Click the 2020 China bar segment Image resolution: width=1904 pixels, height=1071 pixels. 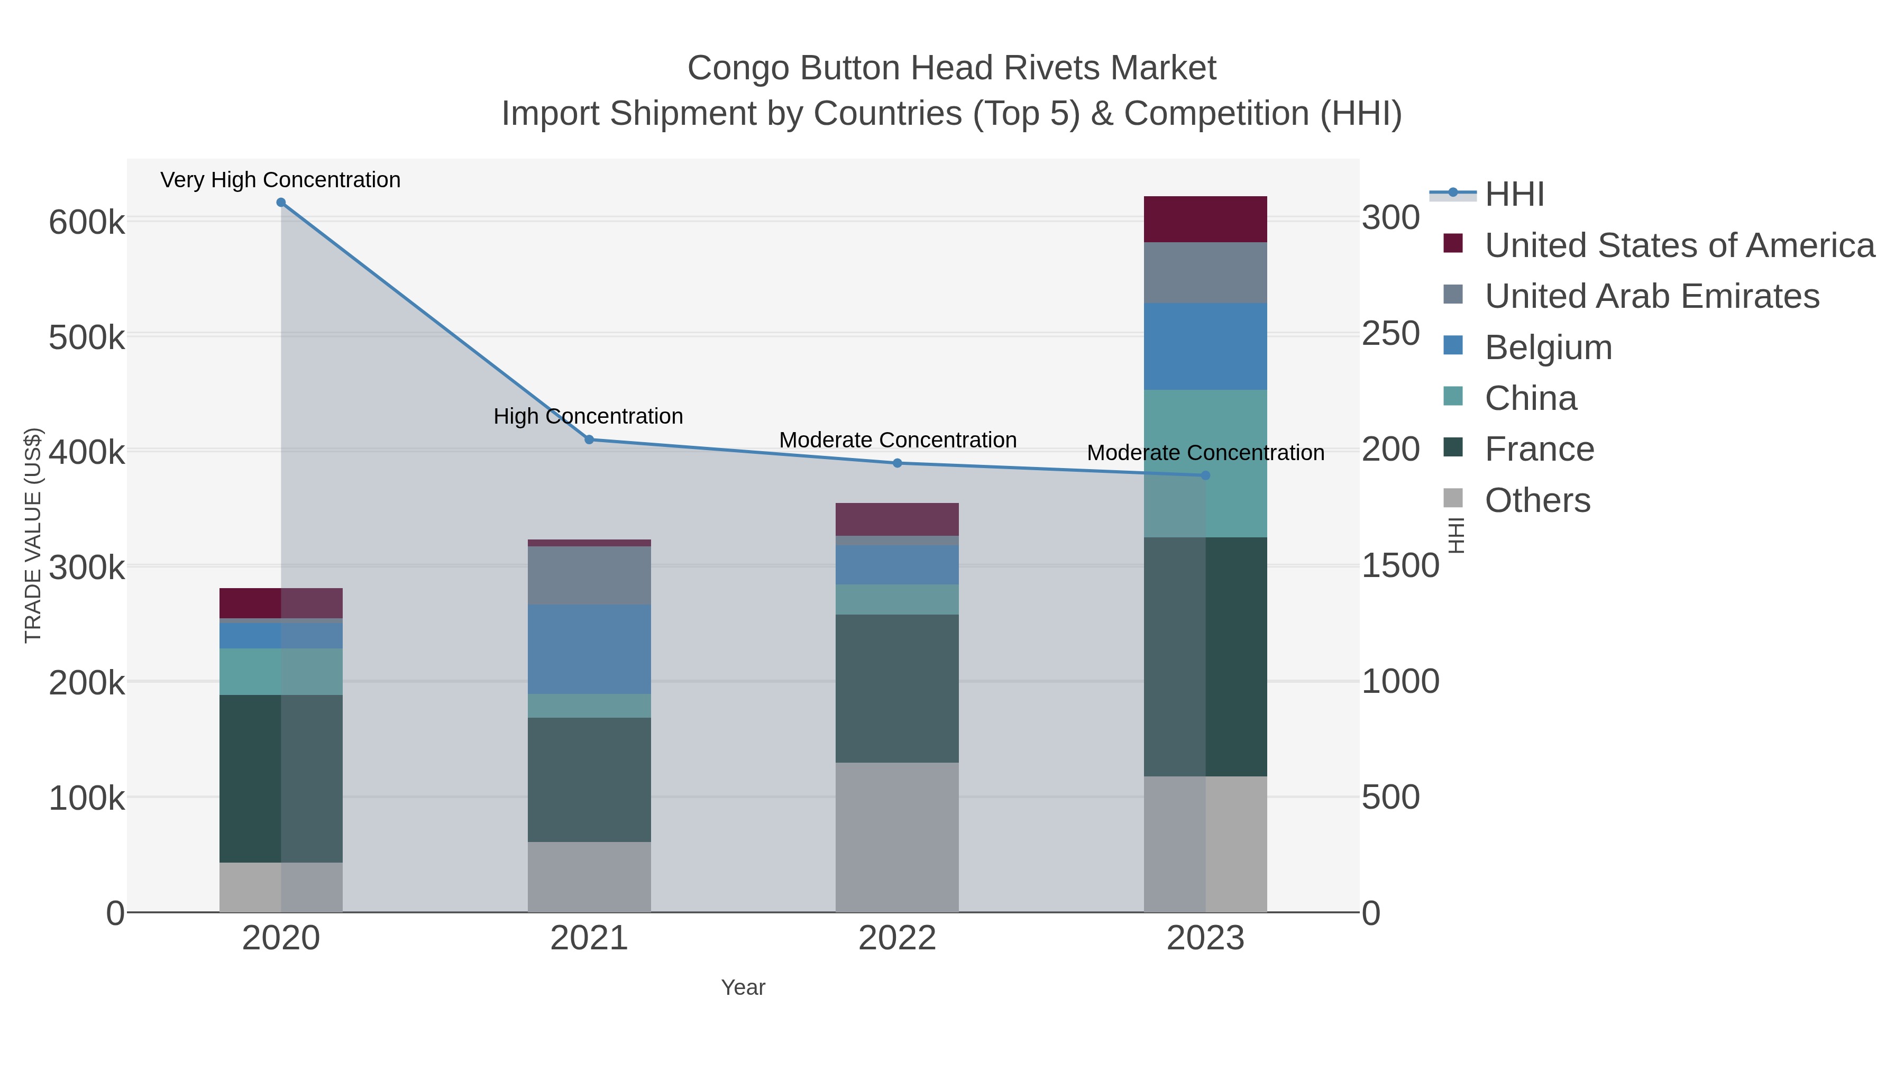281,672
